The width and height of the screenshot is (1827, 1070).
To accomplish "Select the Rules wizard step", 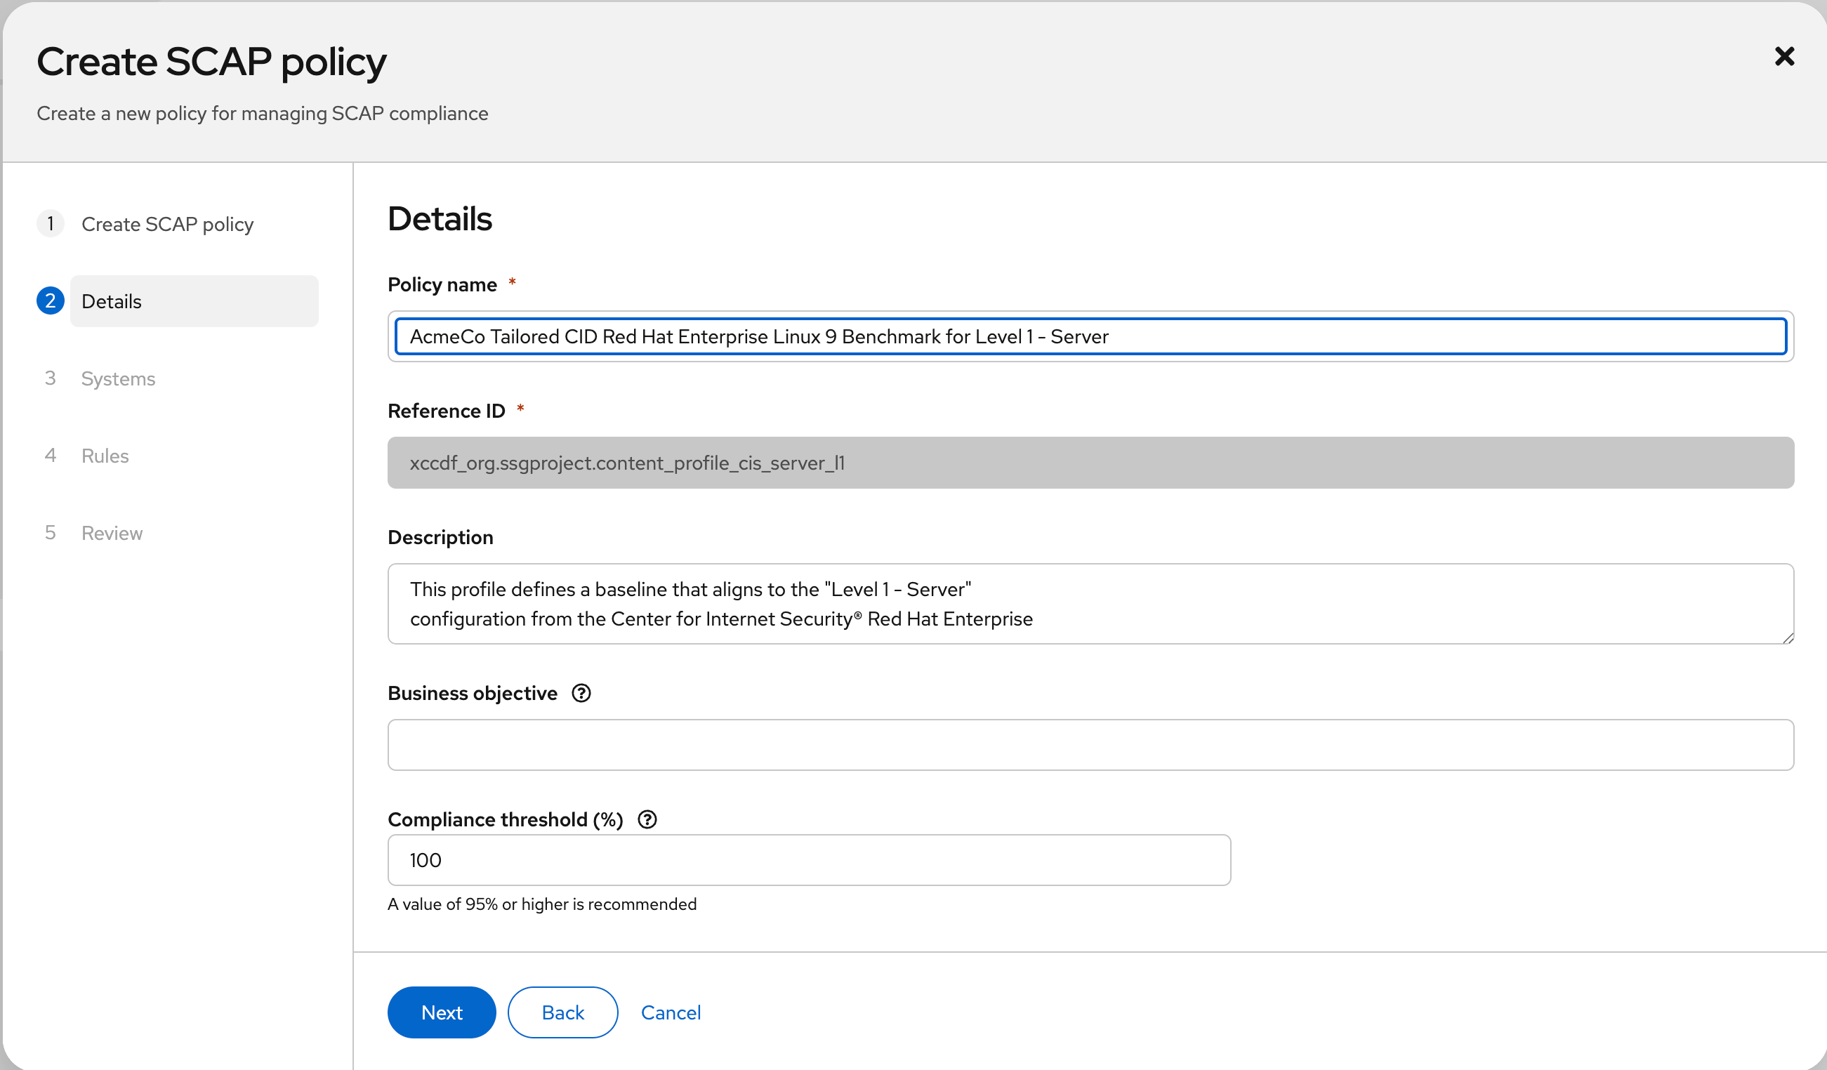I will click(x=105, y=456).
